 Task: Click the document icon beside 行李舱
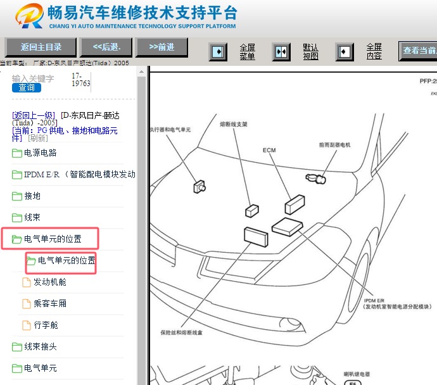pos(27,325)
